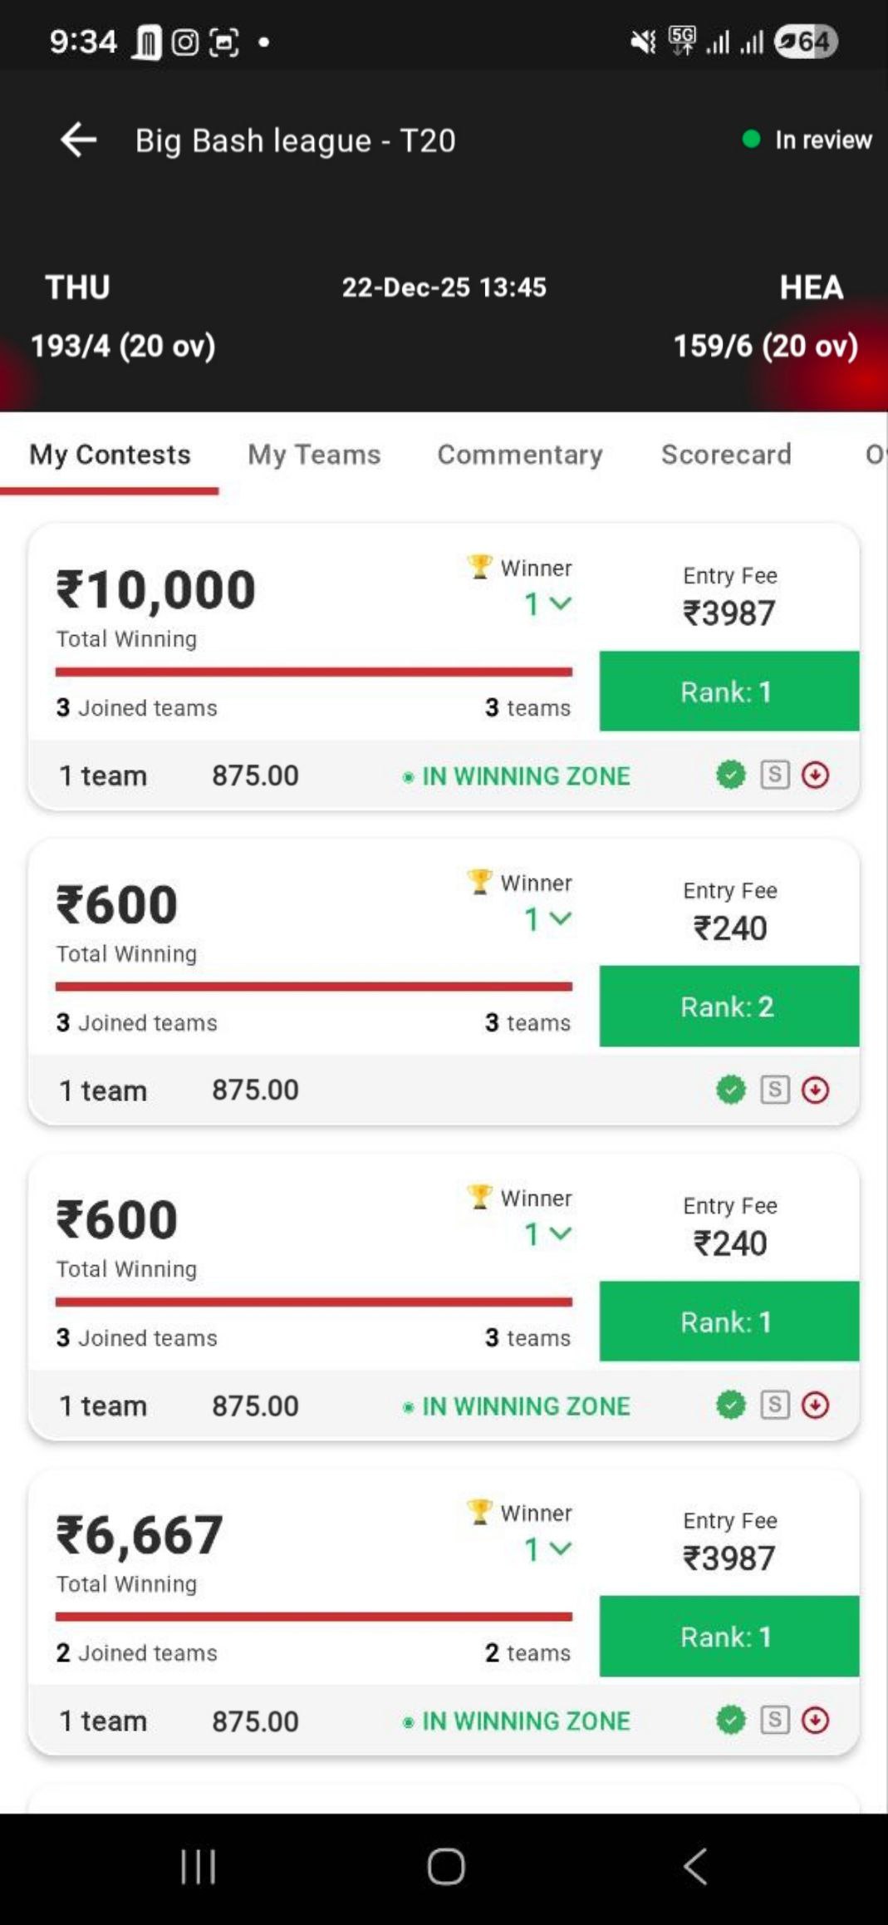This screenshot has height=1925, width=888.
Task: Expand Winner dropdown in ₹10,000 contest
Action: (x=548, y=604)
